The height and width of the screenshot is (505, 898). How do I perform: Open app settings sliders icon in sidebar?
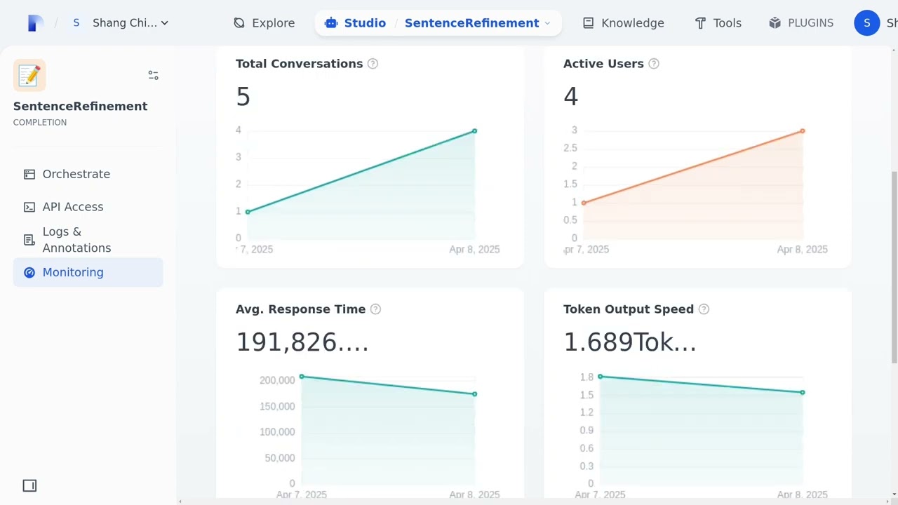(154, 75)
